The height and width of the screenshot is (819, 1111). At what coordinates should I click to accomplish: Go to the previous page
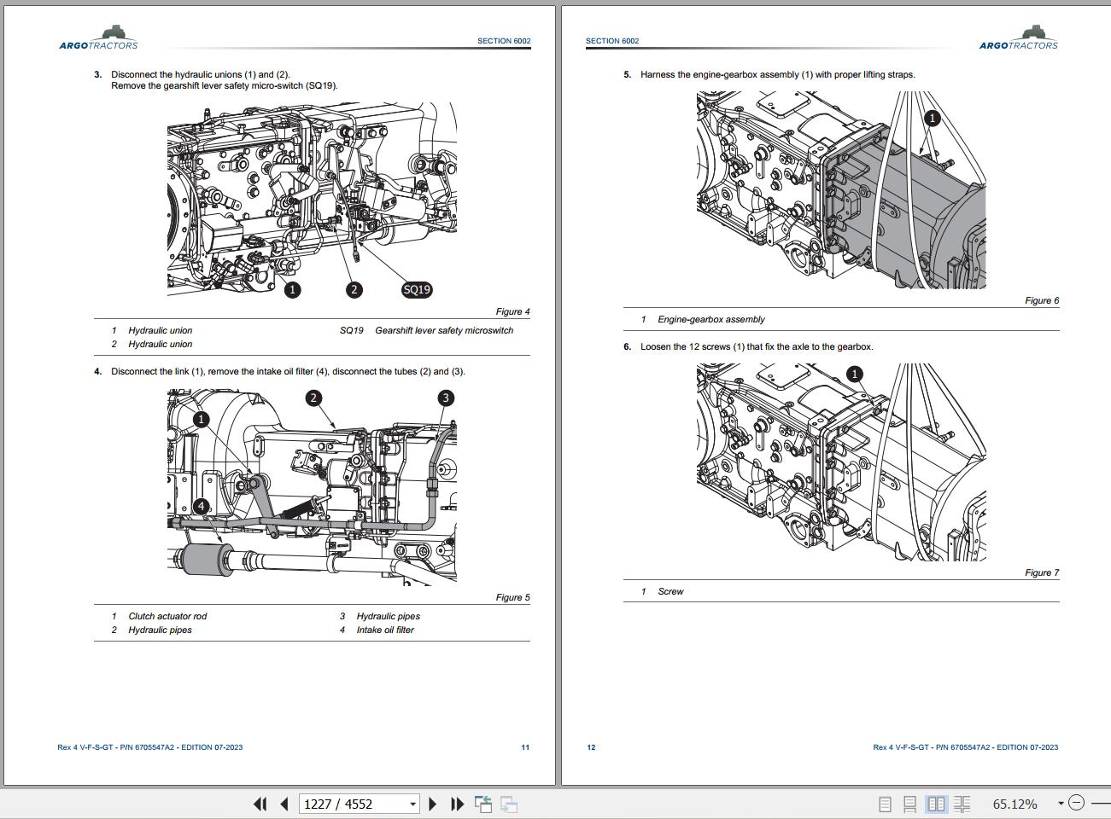click(285, 804)
